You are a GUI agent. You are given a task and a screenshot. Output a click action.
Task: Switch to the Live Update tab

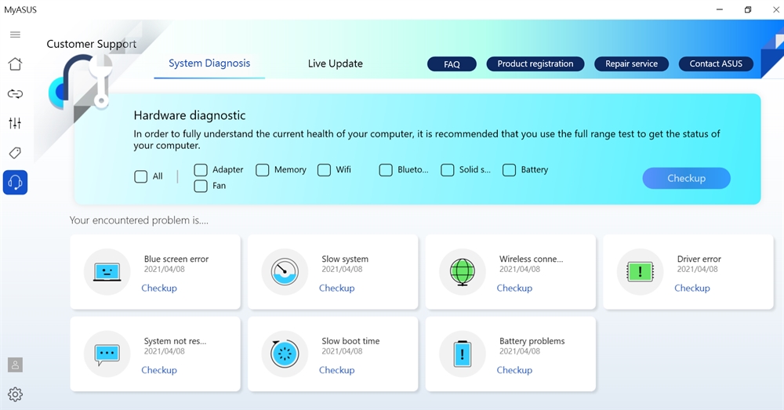tap(335, 63)
